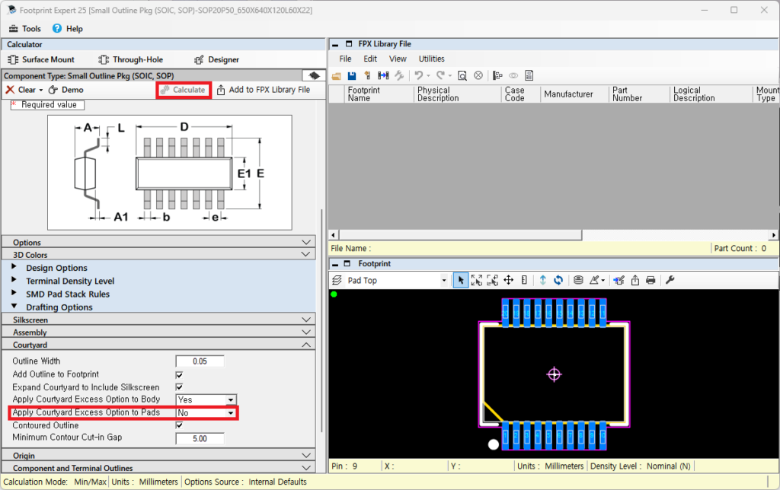Click the layer stack icon in Footprint toolbar
This screenshot has width=780, height=490.
point(578,280)
